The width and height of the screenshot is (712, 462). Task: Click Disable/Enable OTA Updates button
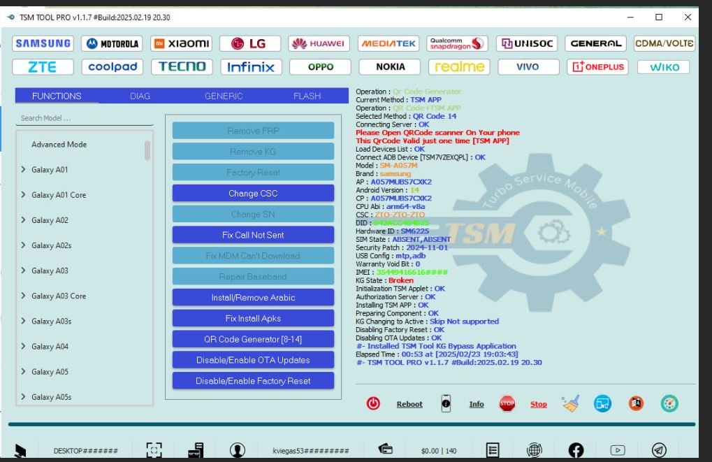(253, 360)
